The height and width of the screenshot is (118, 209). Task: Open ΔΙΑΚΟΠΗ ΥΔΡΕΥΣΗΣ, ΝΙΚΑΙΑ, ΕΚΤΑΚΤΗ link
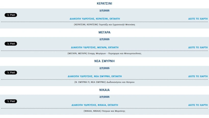click(95, 105)
